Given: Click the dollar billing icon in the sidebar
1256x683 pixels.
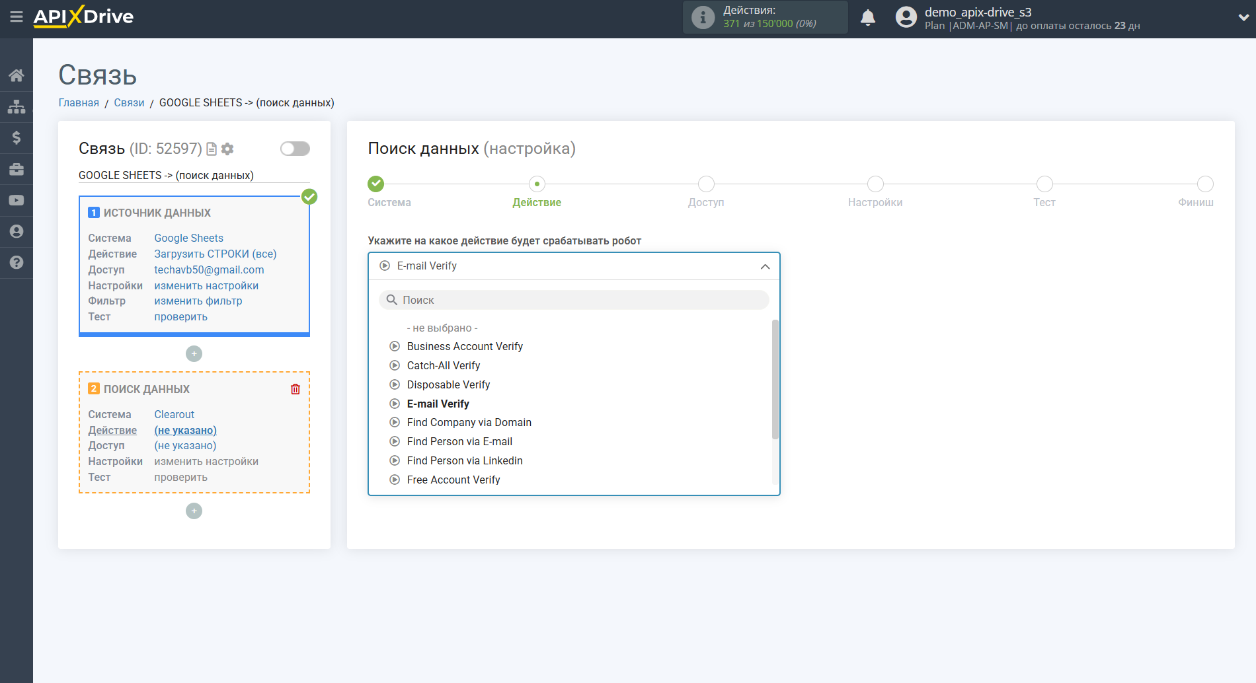Looking at the screenshot, I should pos(17,137).
